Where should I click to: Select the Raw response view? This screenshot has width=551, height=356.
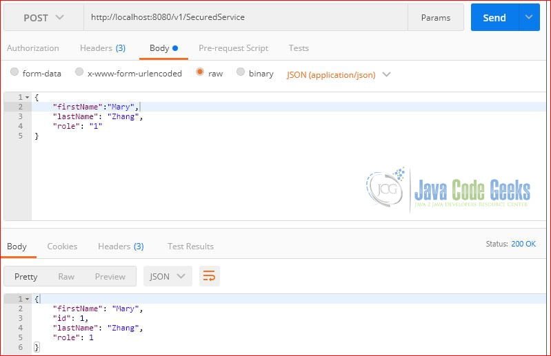(66, 277)
